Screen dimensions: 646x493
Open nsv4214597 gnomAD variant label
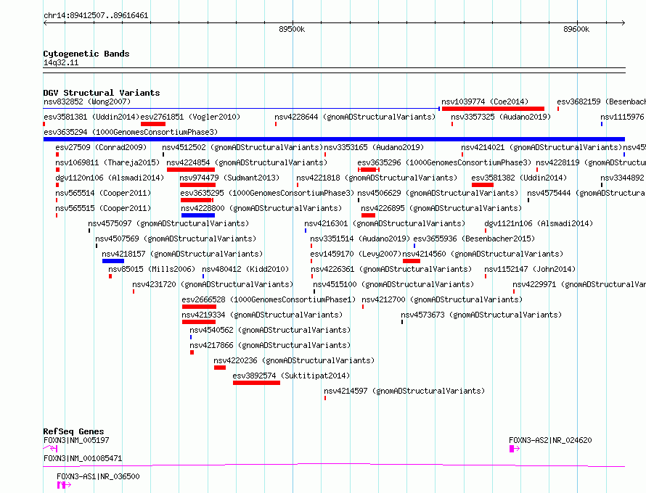tap(404, 391)
